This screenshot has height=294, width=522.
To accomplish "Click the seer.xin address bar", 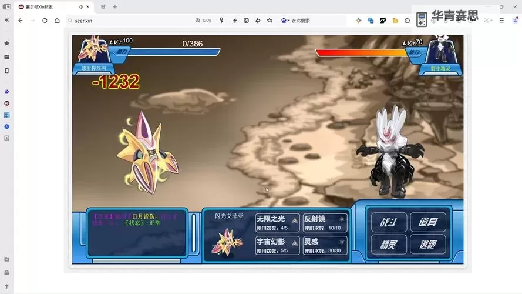I will pos(129,21).
